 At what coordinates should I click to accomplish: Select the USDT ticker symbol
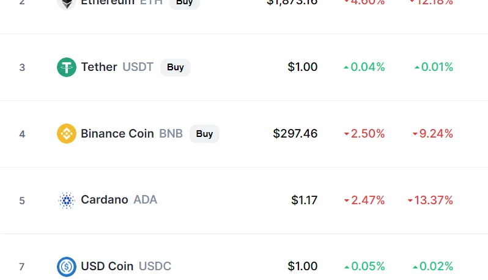[x=138, y=67]
